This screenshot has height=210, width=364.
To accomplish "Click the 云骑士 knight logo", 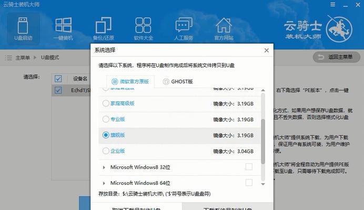I will 339,29.
